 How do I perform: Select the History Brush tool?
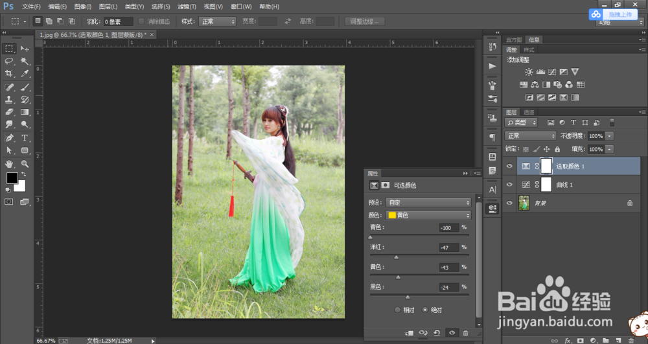(x=25, y=100)
